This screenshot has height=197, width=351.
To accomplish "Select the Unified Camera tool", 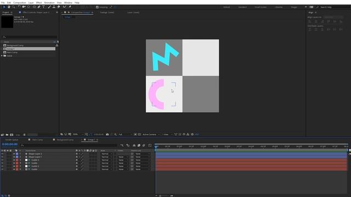I will pyautogui.click(x=24, y=7).
